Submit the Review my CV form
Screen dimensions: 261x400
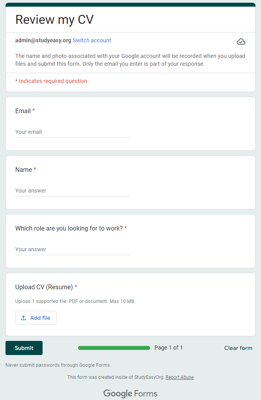(x=24, y=348)
